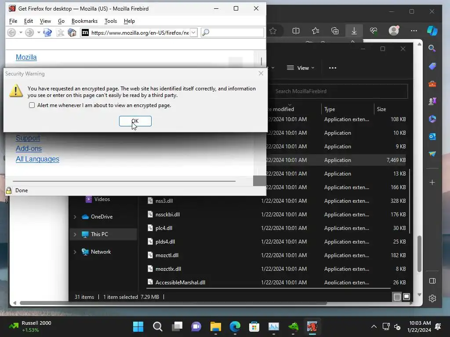Open Edge sidebar Outlook icon
This screenshot has width=450, height=337.
(432, 136)
